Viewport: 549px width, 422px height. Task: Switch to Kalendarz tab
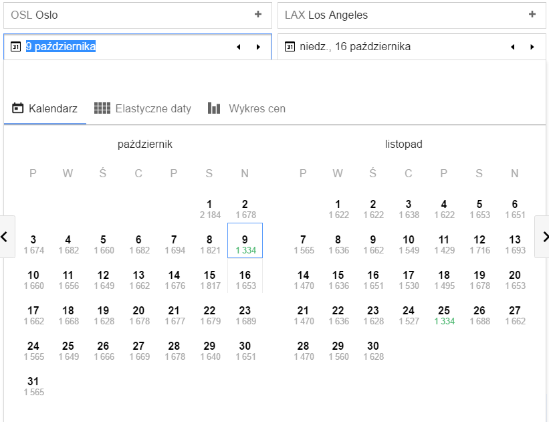point(45,108)
